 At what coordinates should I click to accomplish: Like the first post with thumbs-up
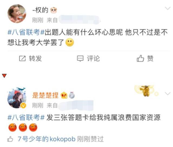click(140, 58)
